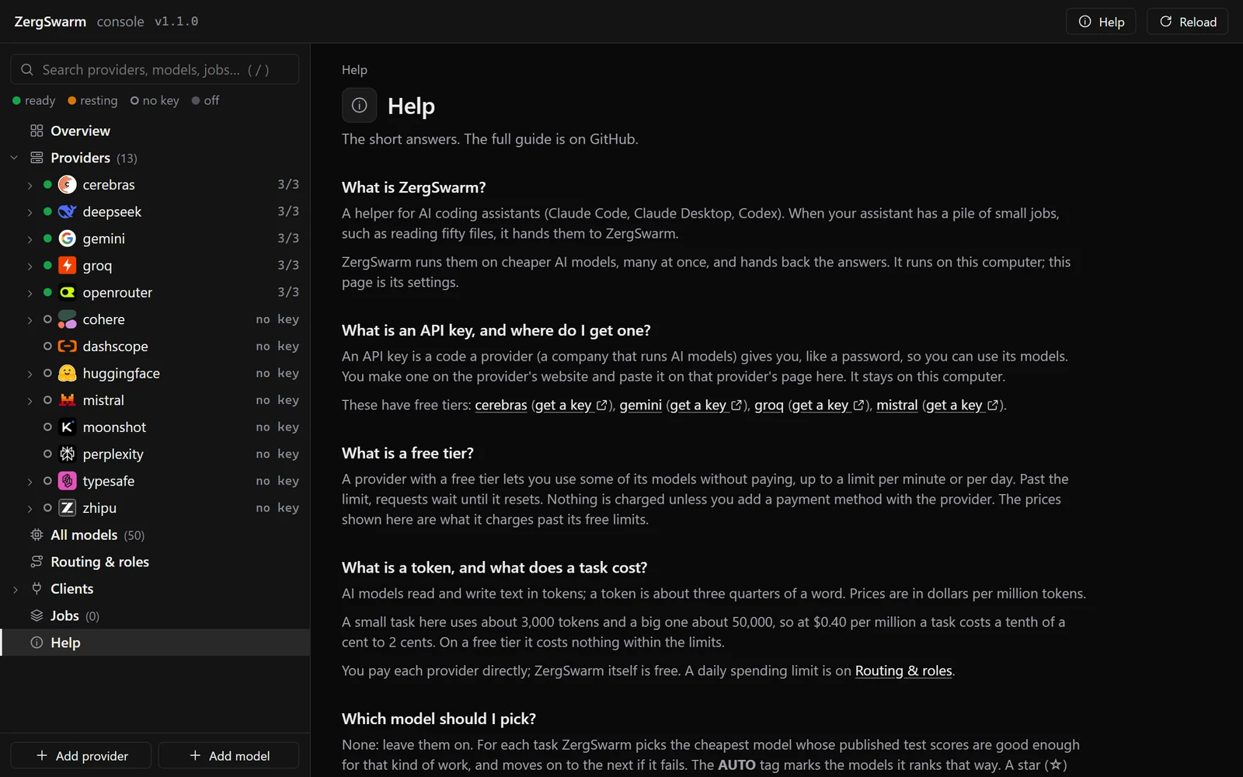This screenshot has width=1243, height=777.
Task: Click the openrouter logo icon
Action: click(68, 292)
